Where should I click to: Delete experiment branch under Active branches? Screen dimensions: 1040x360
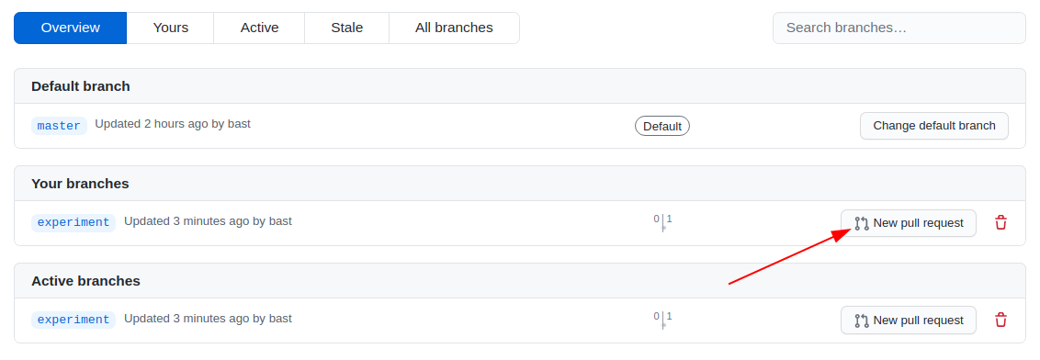point(1000,321)
